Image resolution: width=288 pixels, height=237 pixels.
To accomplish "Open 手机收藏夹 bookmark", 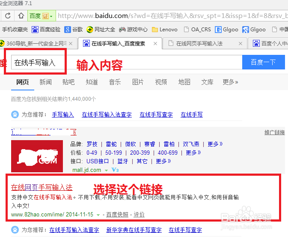I will 15,30.
